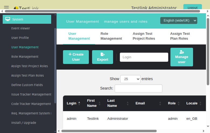Open Event viewer in sidebar
210x133 pixels.
21,28
